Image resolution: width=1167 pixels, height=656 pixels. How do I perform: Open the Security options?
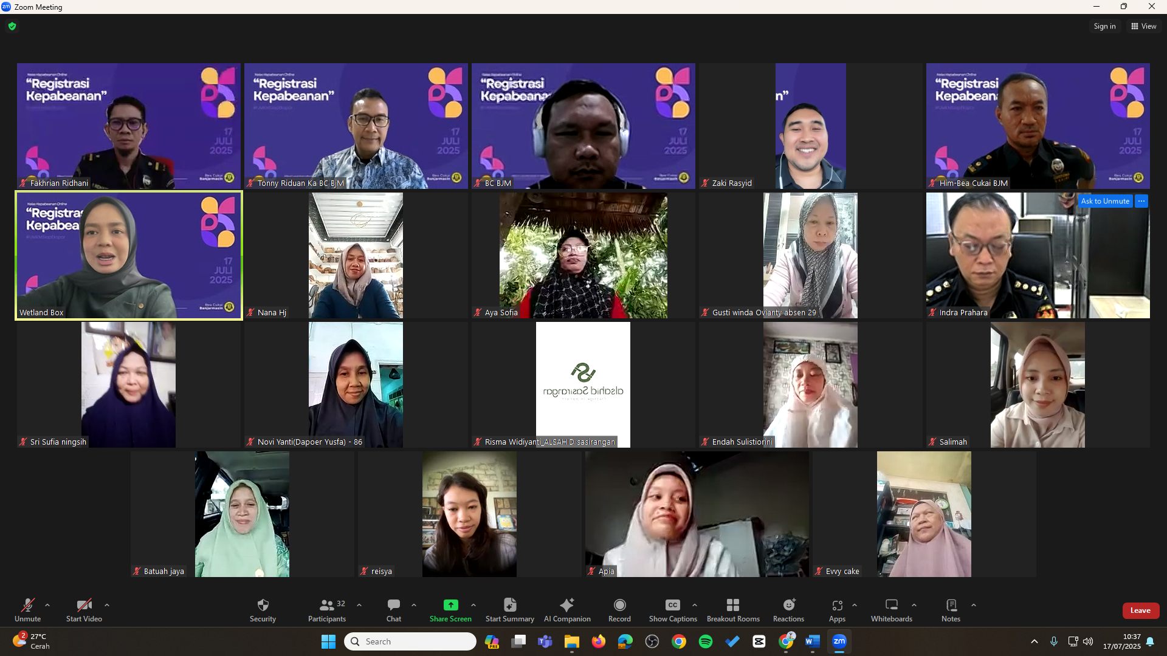(263, 609)
